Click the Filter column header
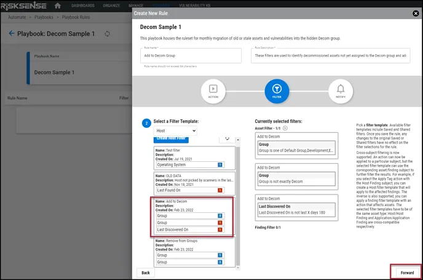 point(124,98)
